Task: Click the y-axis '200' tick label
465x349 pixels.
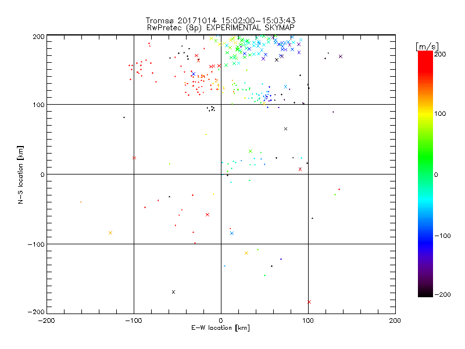Action: coord(38,37)
